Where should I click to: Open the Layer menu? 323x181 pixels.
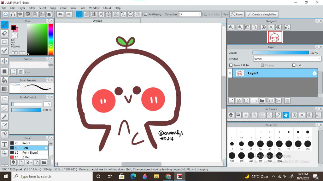(22, 8)
